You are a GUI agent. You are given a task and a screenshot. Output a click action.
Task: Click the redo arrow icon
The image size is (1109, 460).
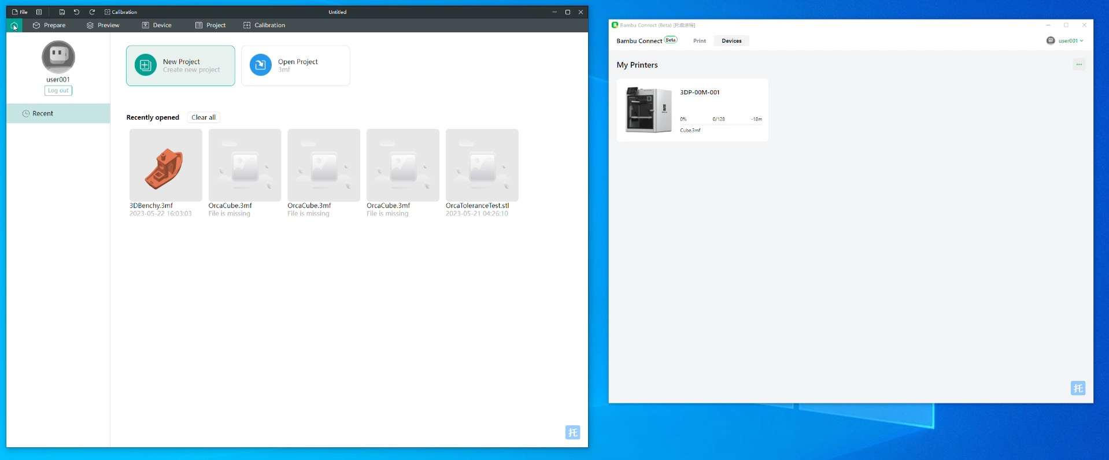(x=92, y=12)
